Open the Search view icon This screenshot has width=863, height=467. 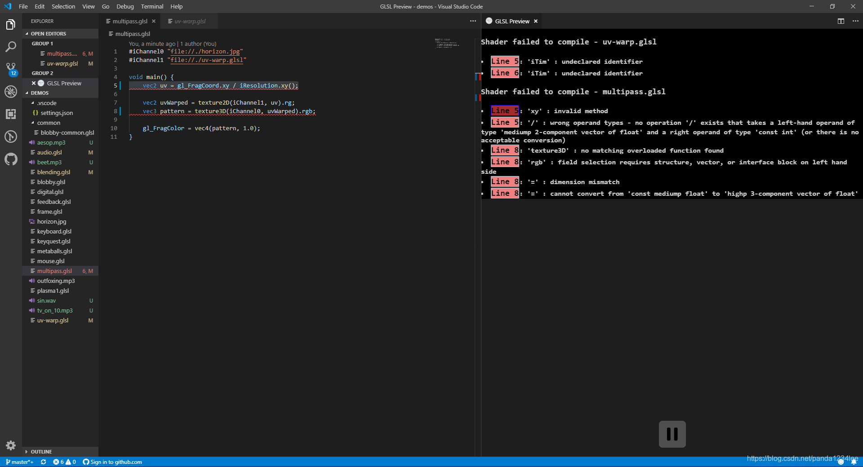(x=11, y=47)
